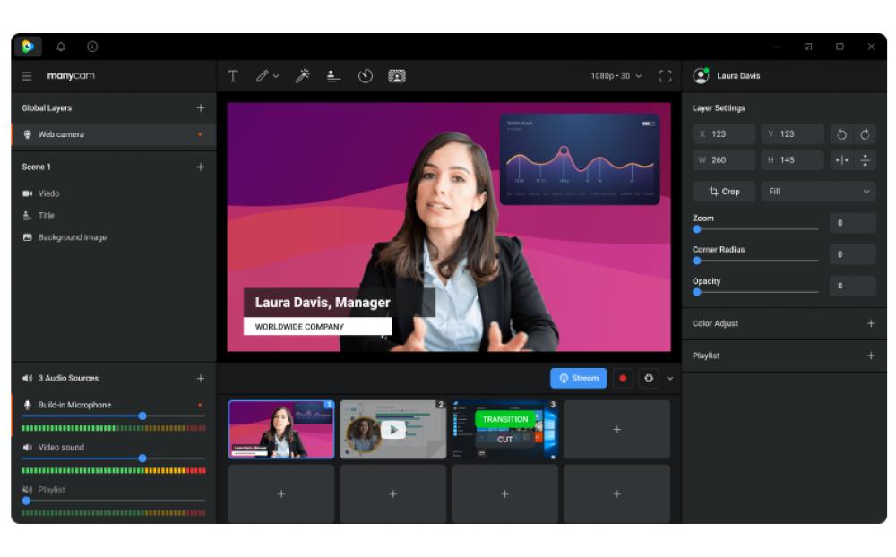Enter fullscreen preview mode
This screenshot has height=557, width=896.
click(x=663, y=76)
